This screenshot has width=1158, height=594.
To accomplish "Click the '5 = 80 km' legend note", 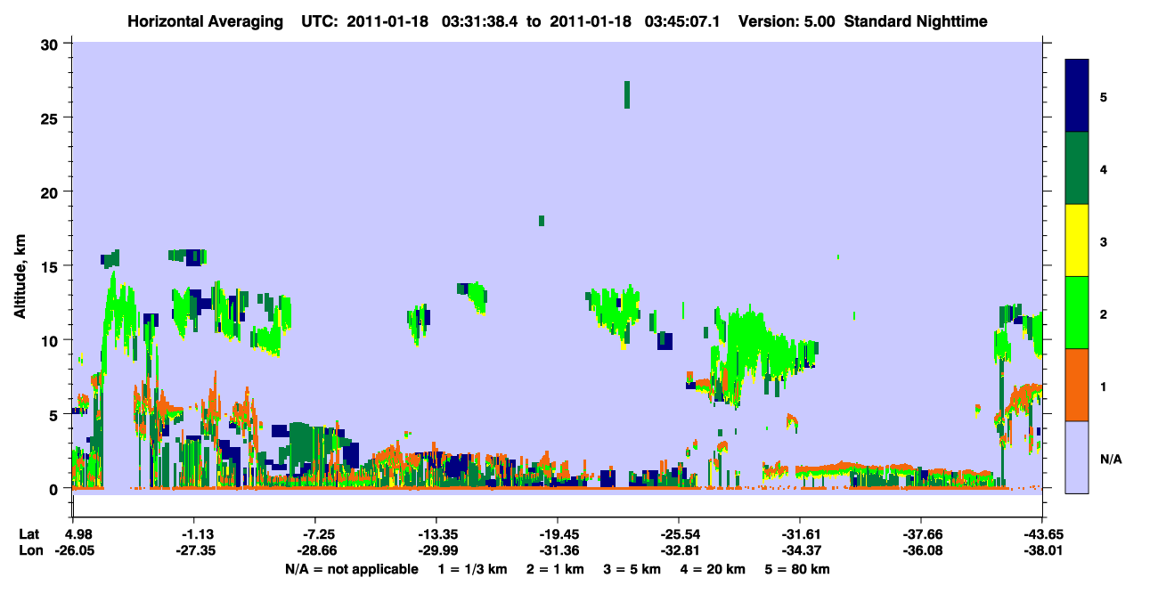I will tap(798, 569).
